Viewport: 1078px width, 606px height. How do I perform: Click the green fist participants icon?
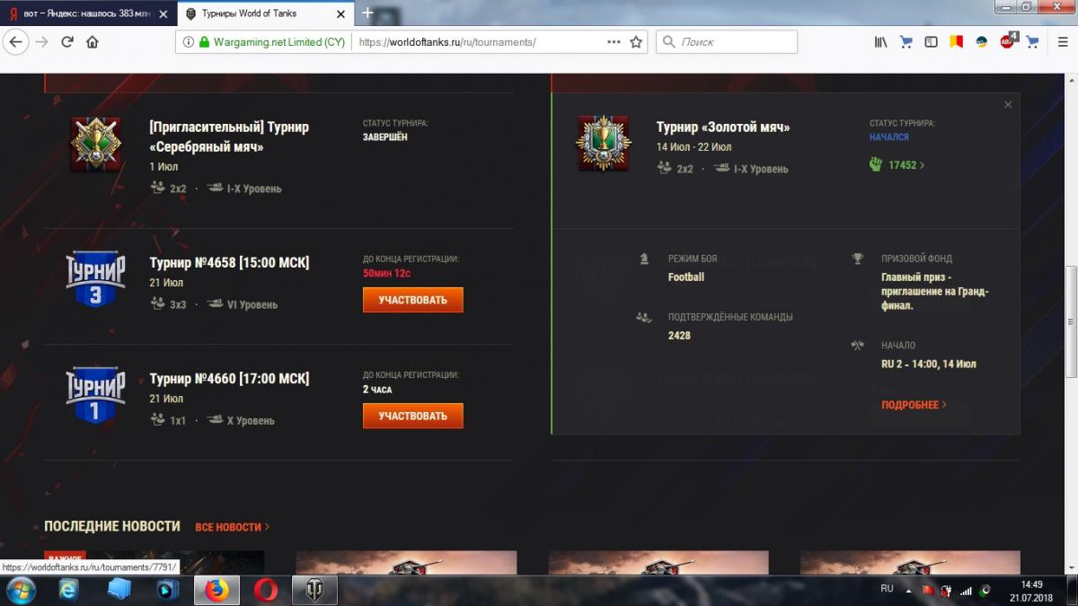click(x=877, y=164)
